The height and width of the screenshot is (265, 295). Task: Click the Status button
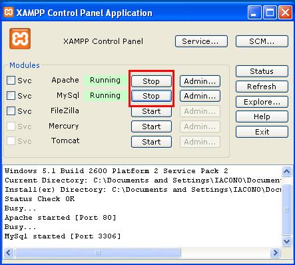(262, 71)
